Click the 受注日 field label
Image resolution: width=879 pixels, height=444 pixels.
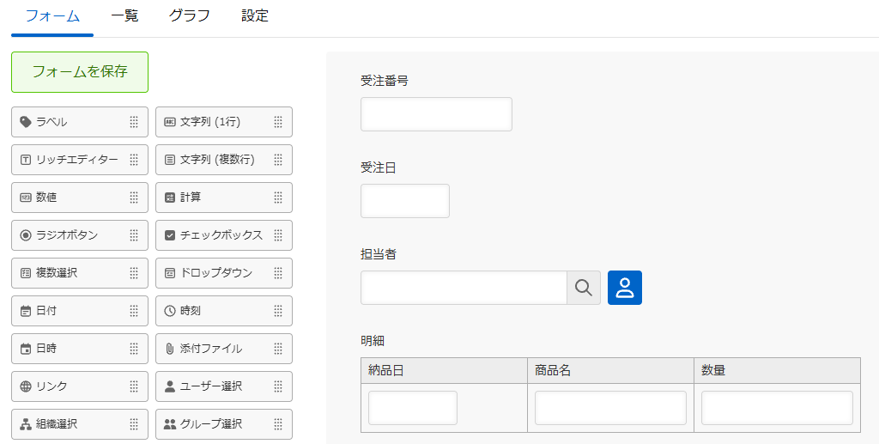(x=379, y=167)
